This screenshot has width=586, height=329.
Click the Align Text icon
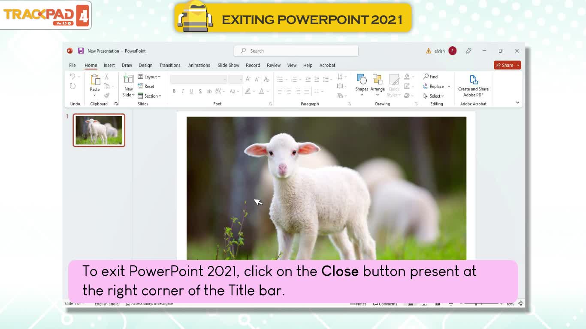coord(340,86)
